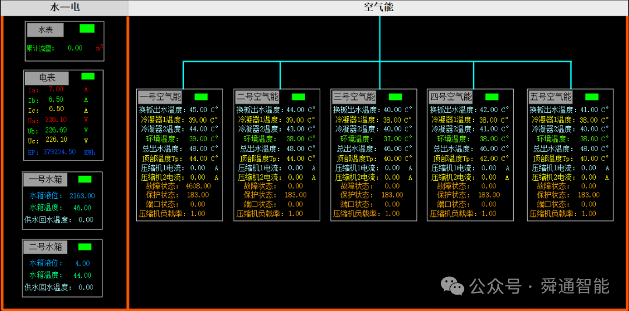Click the 一号空气能 label button

(x=160, y=96)
